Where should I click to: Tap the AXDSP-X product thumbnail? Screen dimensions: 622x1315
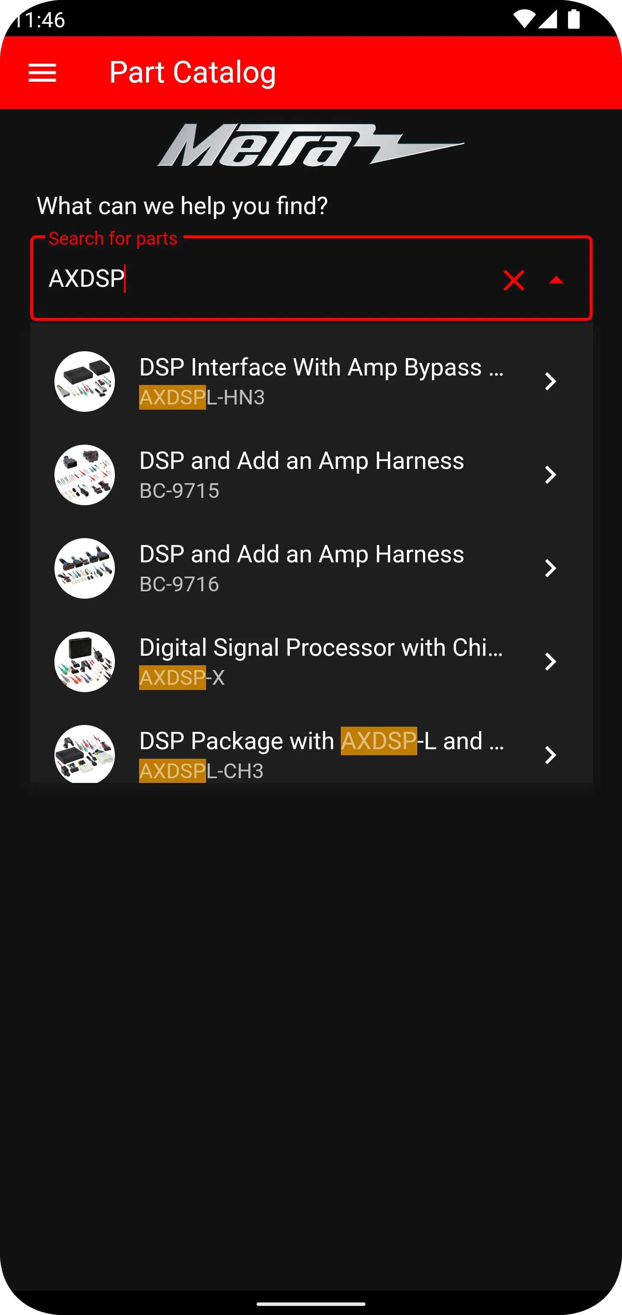[x=85, y=661]
